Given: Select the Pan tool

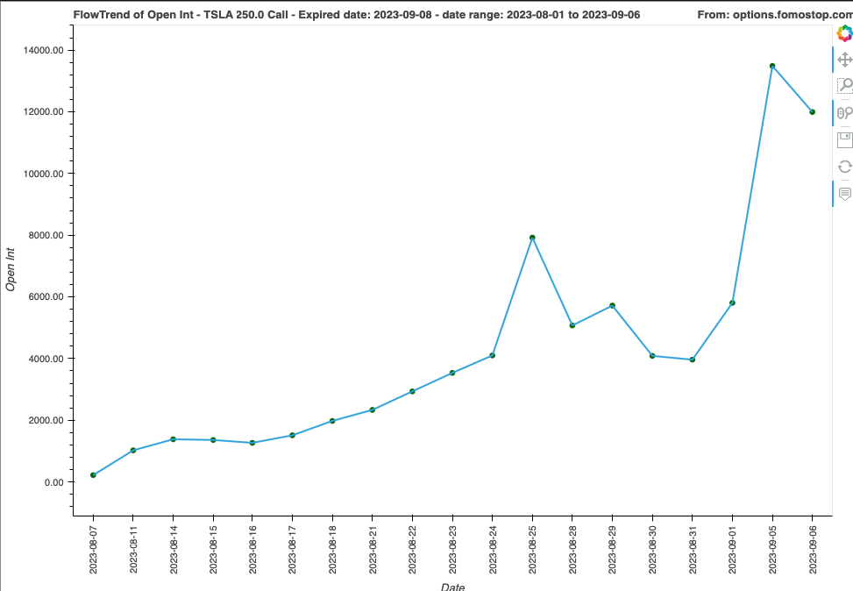Looking at the screenshot, I should tap(844, 60).
